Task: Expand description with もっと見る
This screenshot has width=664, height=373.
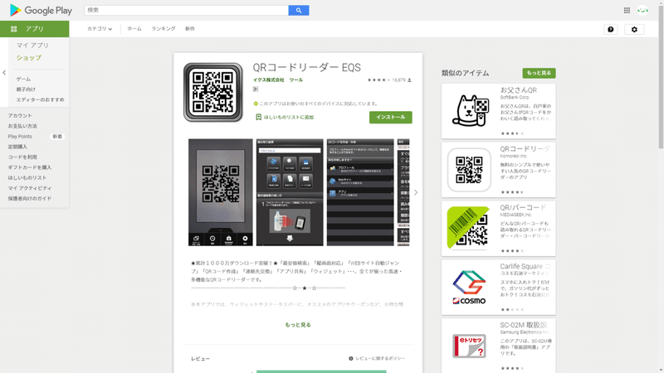Action: (298, 325)
